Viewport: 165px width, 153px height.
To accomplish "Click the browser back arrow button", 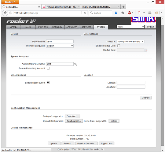I will 5,13.
